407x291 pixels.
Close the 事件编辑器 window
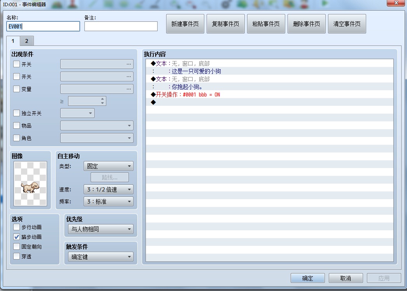[396, 3]
